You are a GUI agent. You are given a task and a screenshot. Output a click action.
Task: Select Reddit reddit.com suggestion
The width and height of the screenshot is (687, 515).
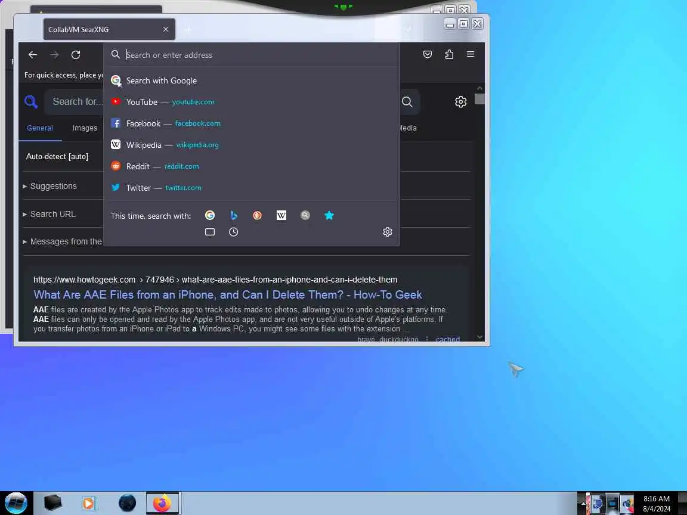click(x=252, y=166)
